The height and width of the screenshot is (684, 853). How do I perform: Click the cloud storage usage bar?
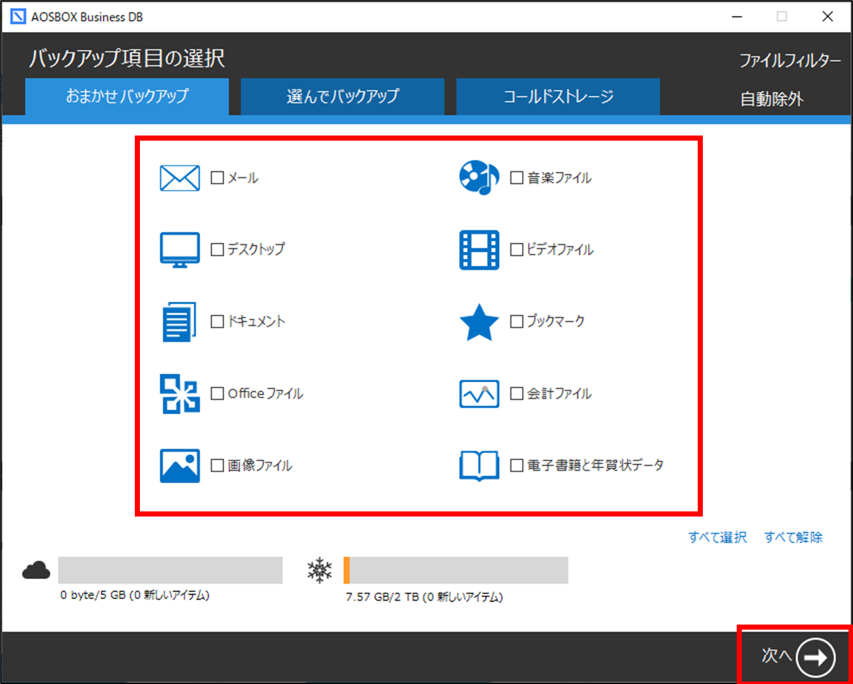171,570
